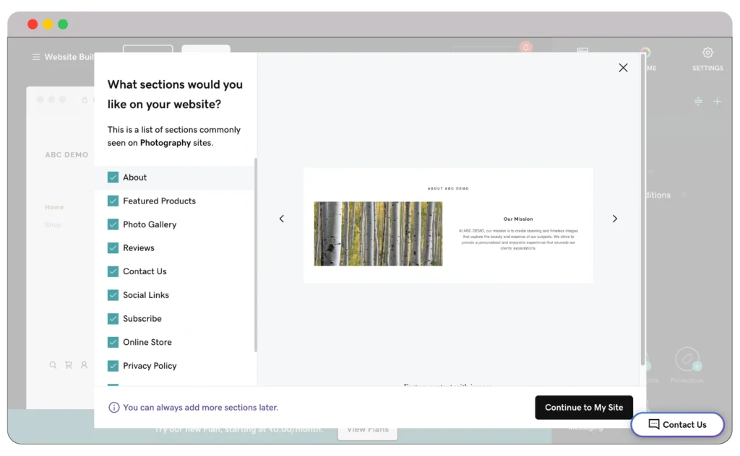Select the Home navigation item
Image resolution: width=740 pixels, height=456 pixels.
[53, 207]
